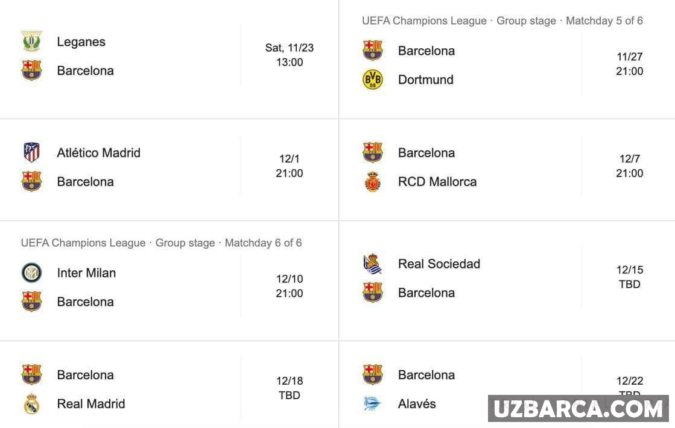Click the Atlético Madrid crest
This screenshot has height=428, width=675.
coord(31,152)
